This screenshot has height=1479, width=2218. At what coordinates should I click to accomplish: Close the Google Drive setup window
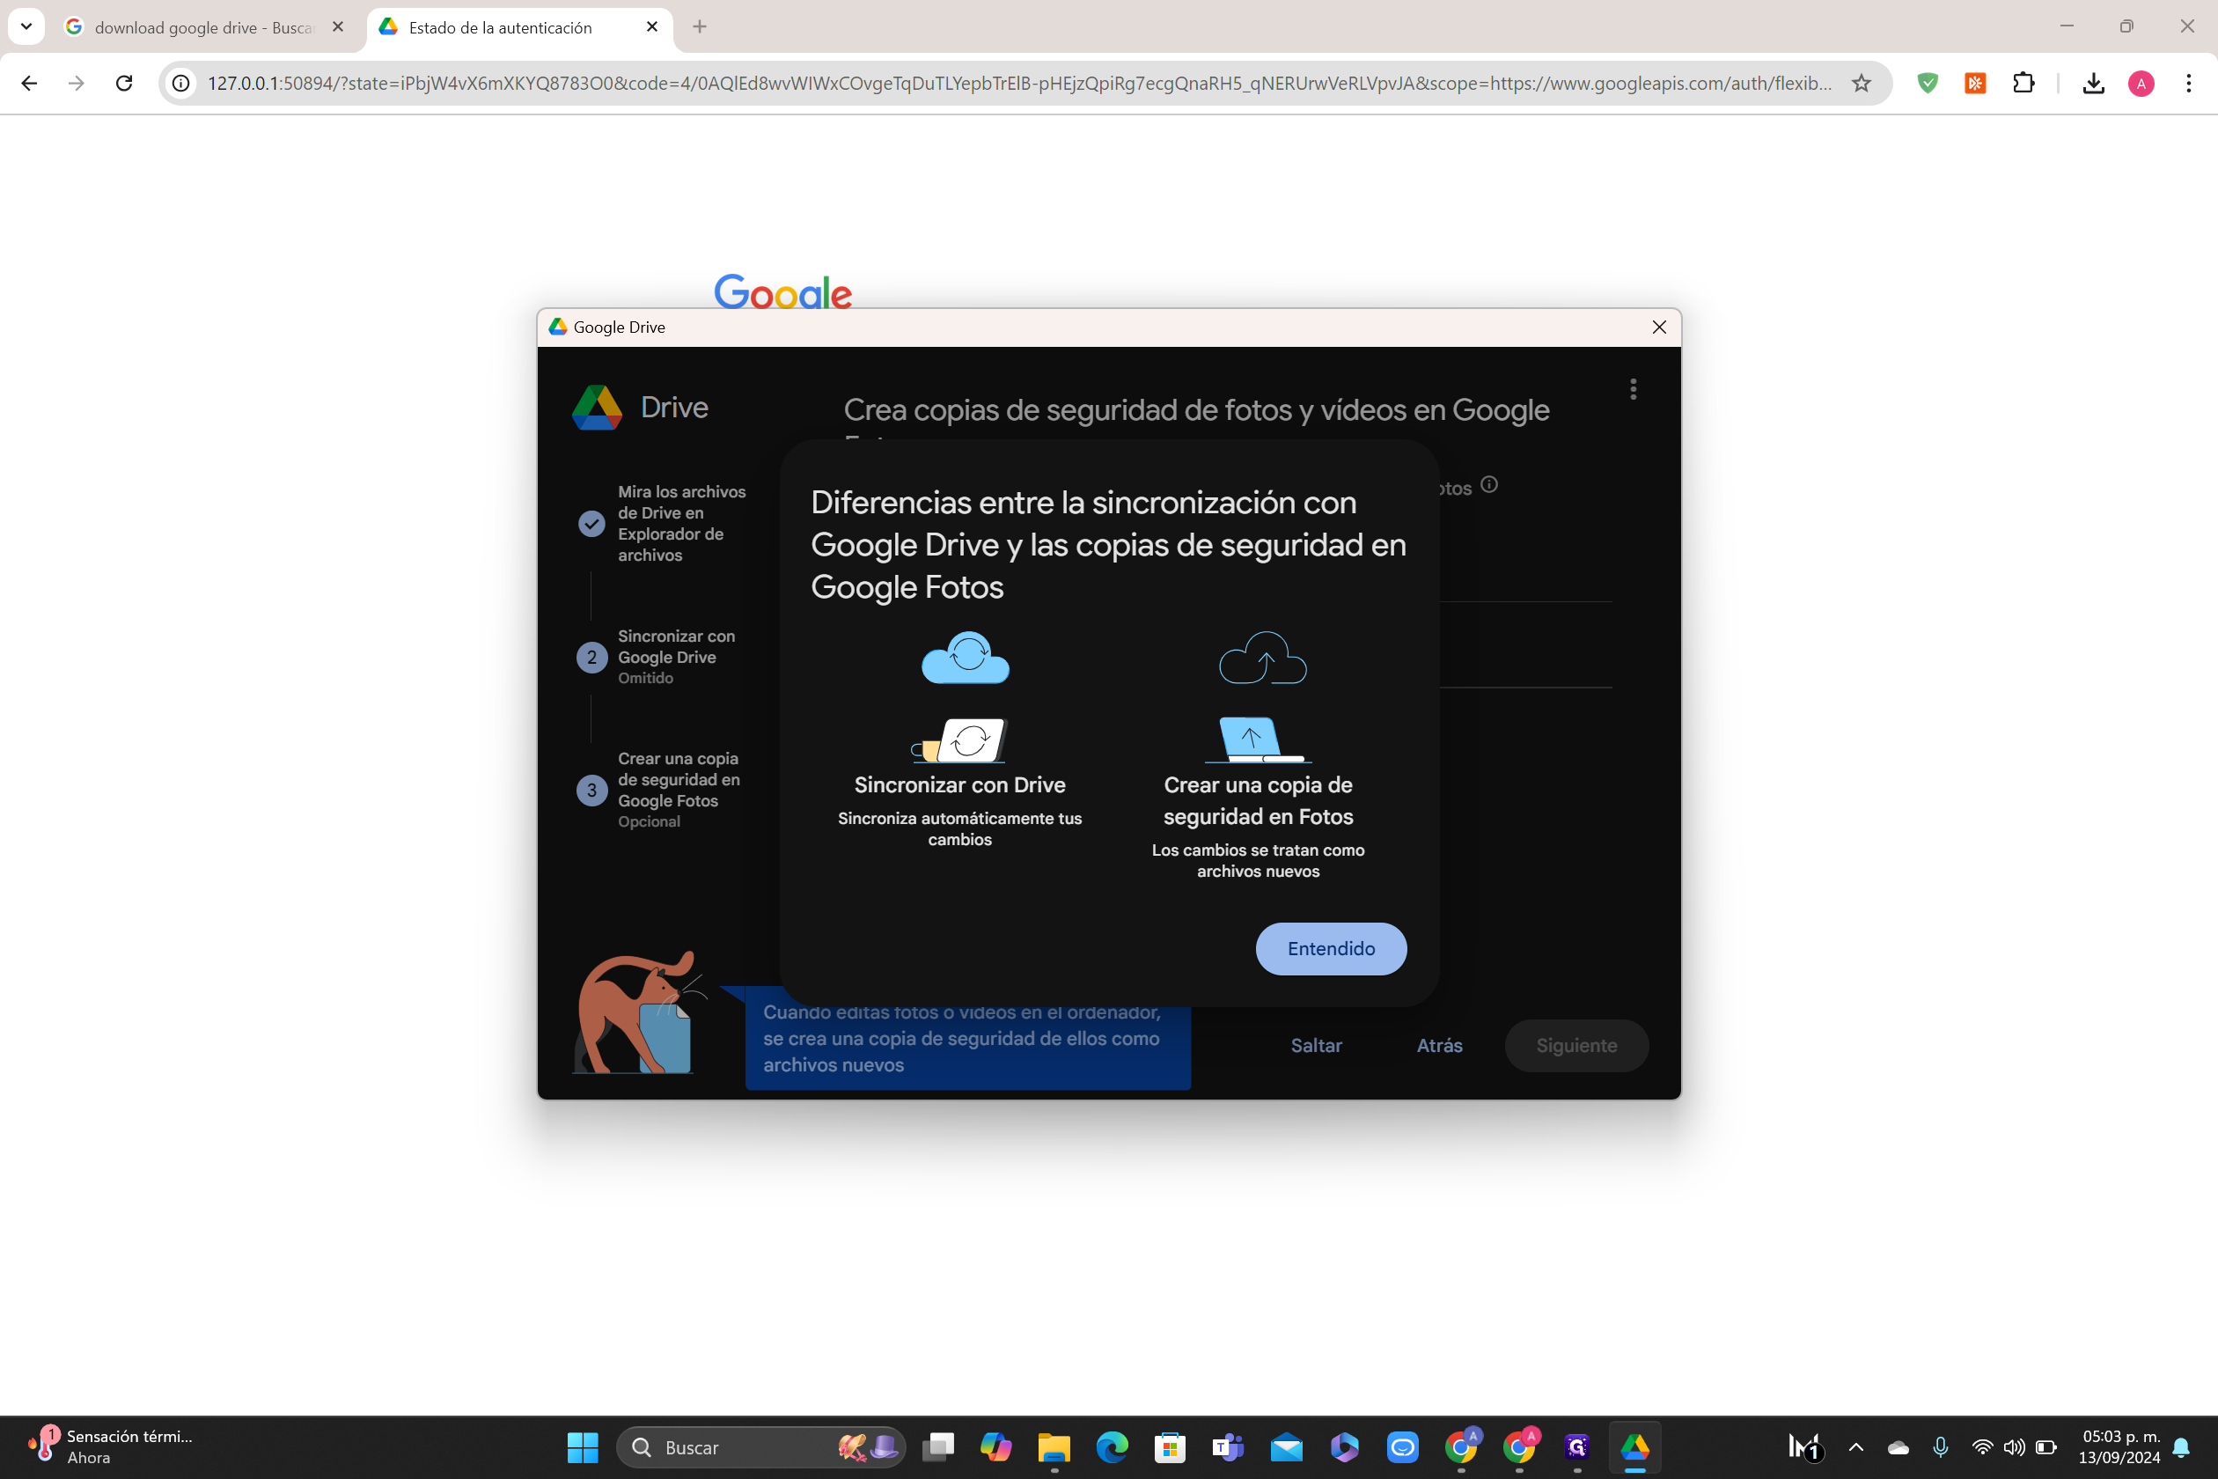(x=1659, y=327)
